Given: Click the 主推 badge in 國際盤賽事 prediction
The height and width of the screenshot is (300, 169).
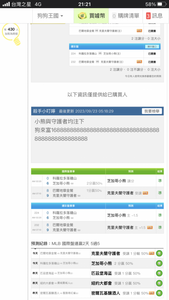Looking at the screenshot, I should [x=145, y=193].
